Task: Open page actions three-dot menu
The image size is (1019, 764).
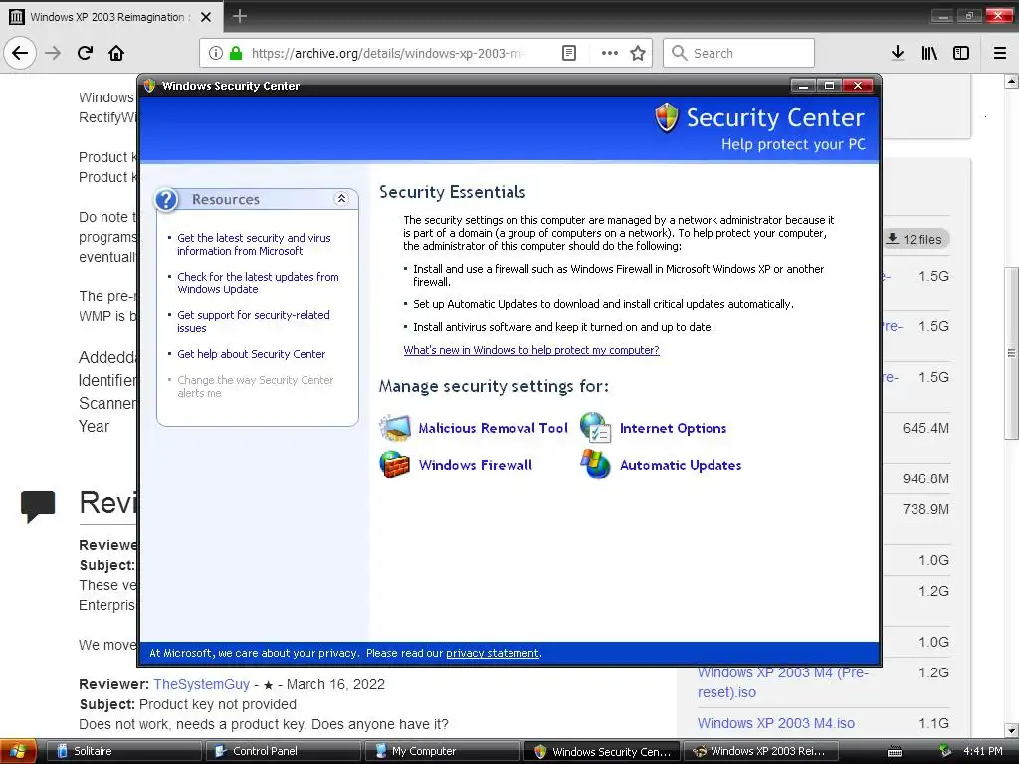Action: point(610,53)
